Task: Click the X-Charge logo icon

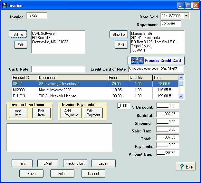Action: (x=137, y=60)
